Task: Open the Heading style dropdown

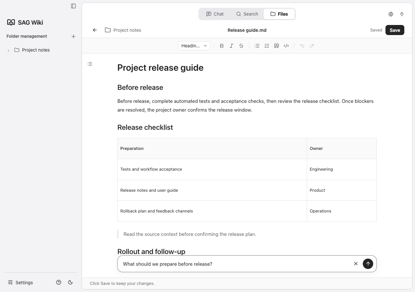Action: [x=194, y=46]
